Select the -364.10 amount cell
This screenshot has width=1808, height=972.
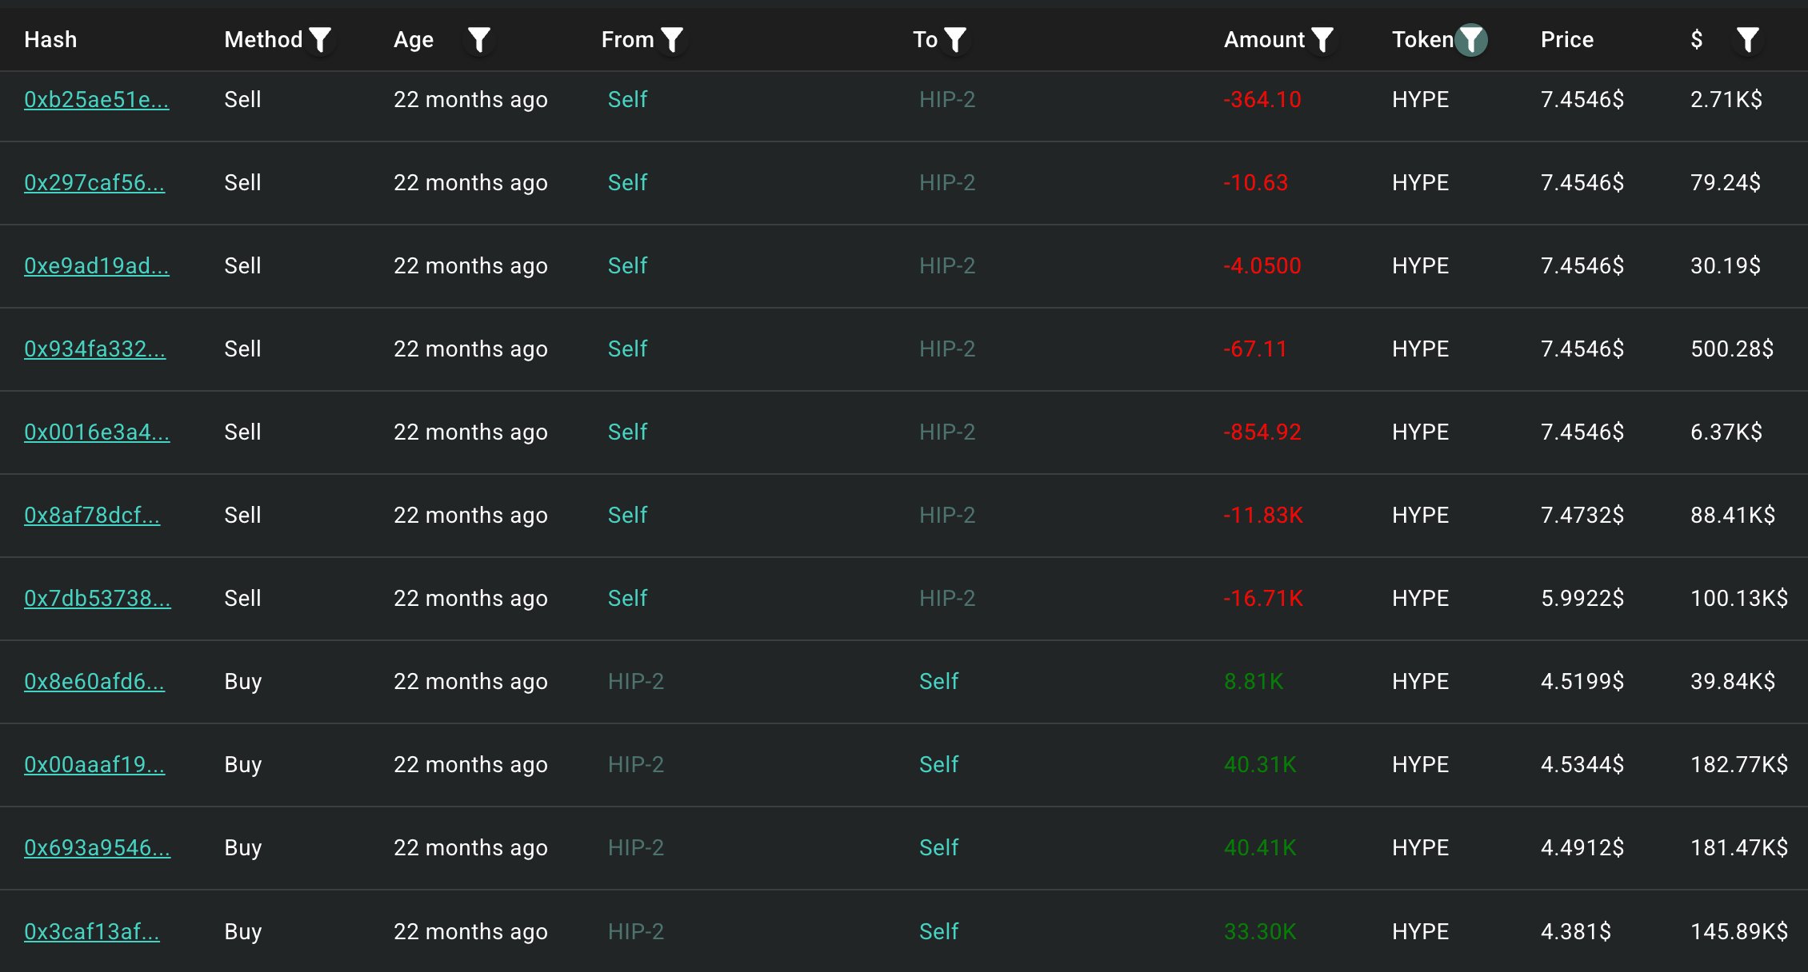click(x=1262, y=99)
